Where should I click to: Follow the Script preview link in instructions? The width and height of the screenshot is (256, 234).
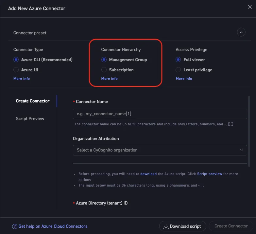pos(210,174)
